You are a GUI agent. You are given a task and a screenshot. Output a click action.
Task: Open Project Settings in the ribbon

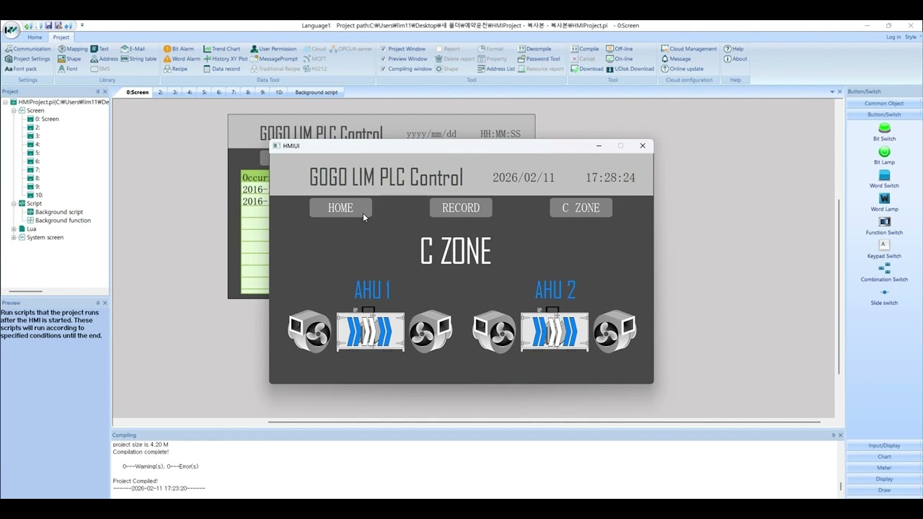(27, 59)
